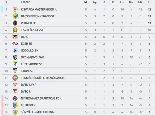Click the Tiszafüredi VSE team badge
The width and height of the screenshot is (155, 116).
pyautogui.click(x=15, y=30)
